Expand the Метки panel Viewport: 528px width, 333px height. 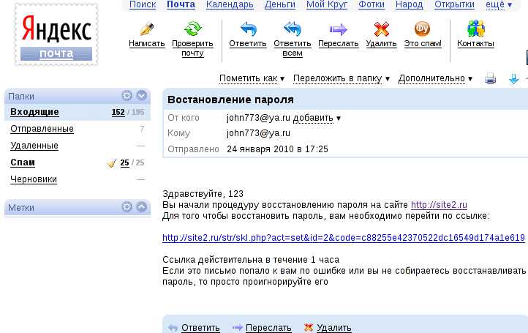click(x=142, y=206)
